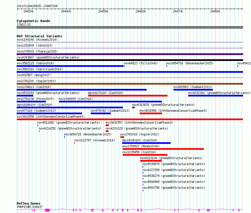Image resolution: width=251 pixels, height=213 pixels.
Task: Click the blue nsv976092 variant bar
Action: point(101,113)
